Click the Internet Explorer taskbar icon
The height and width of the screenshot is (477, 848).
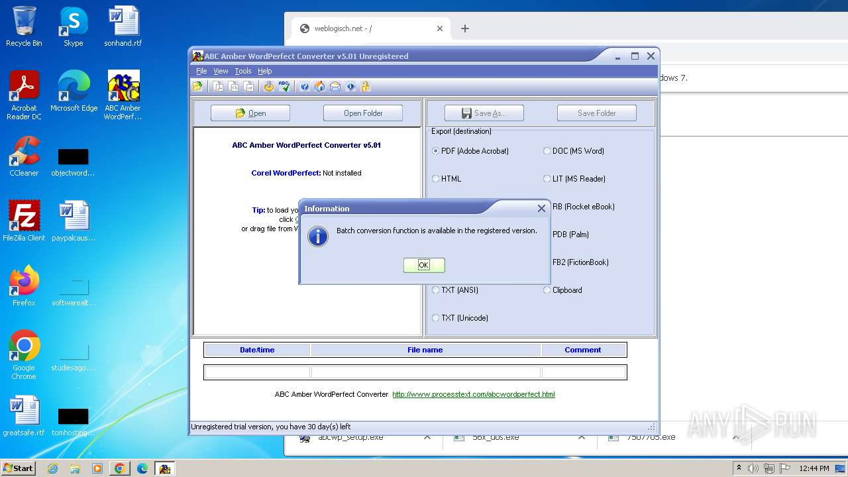click(x=52, y=468)
